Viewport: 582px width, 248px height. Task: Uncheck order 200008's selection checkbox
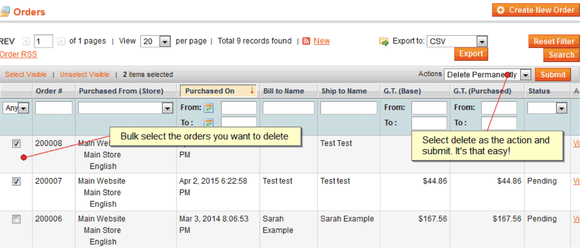click(x=16, y=144)
